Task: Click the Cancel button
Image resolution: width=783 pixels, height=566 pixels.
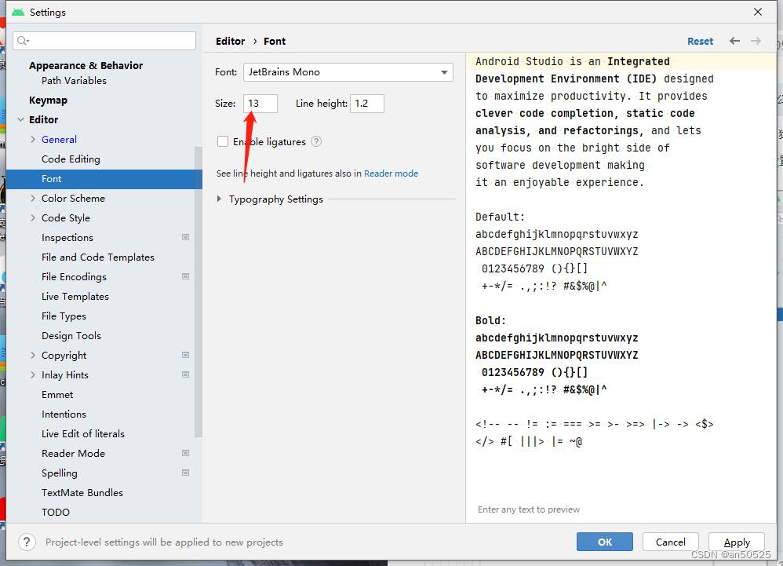Action: 670,542
